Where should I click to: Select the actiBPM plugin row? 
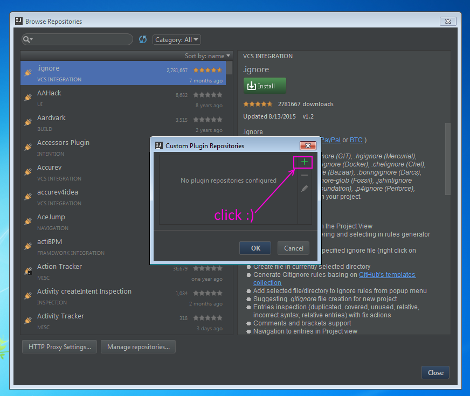[85, 247]
